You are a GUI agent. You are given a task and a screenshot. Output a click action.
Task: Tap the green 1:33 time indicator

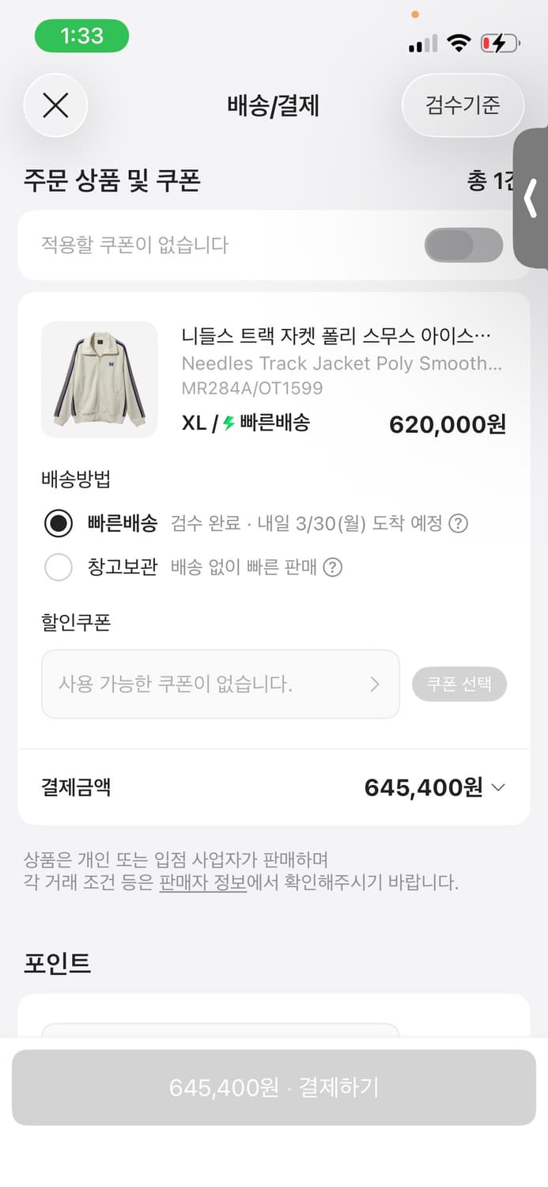coord(81,36)
